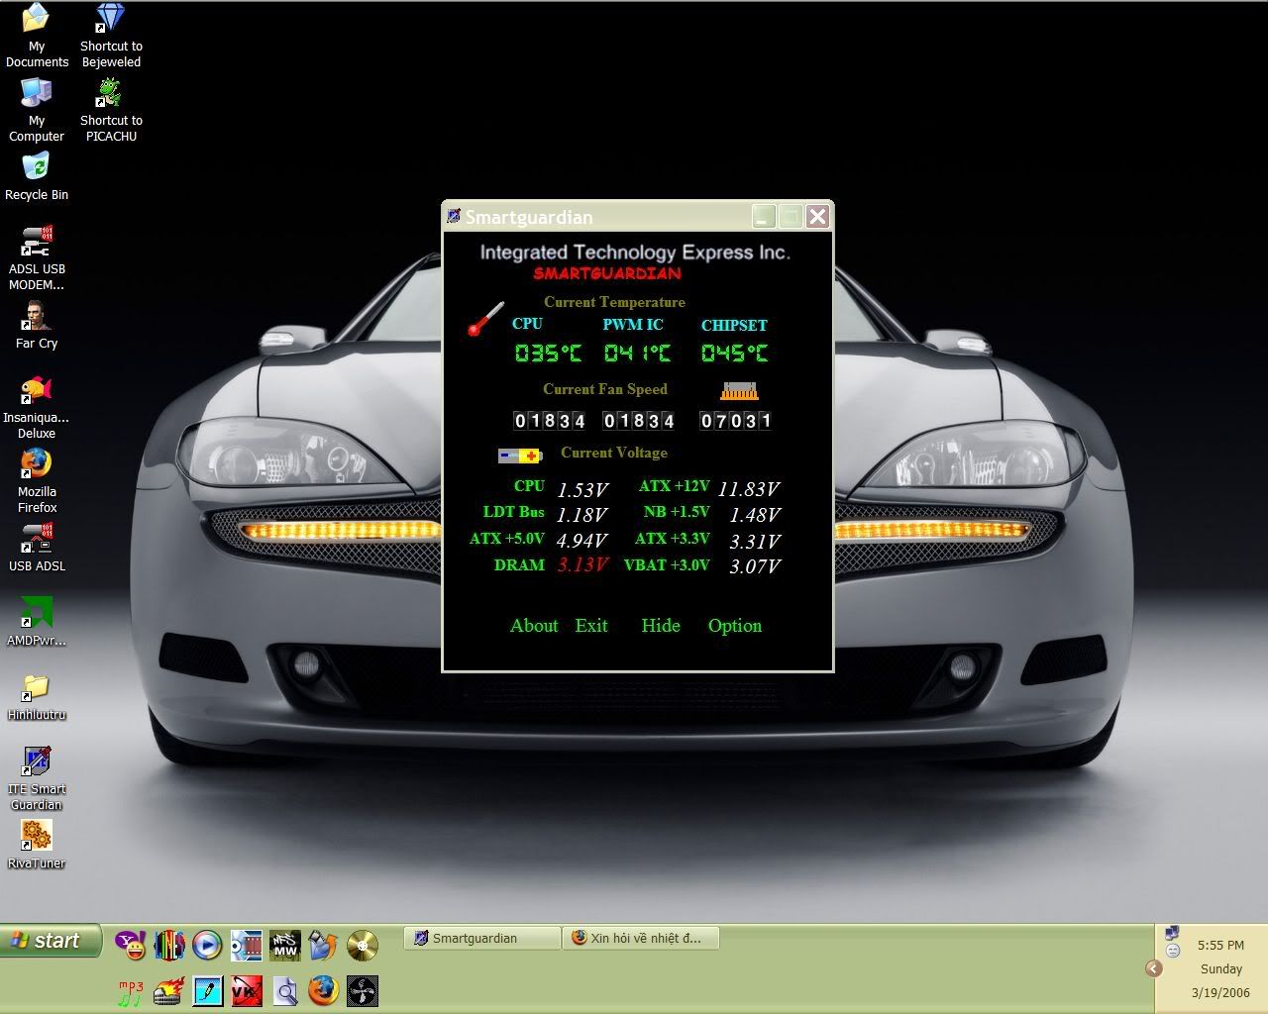Select the My Computer desktop icon

click(37, 109)
